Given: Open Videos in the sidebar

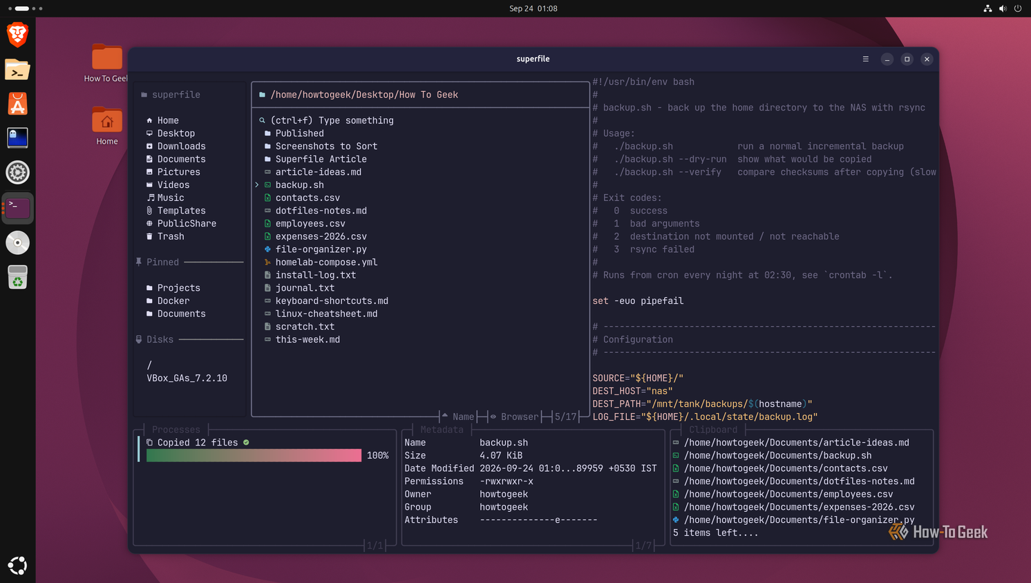Looking at the screenshot, I should pyautogui.click(x=173, y=185).
